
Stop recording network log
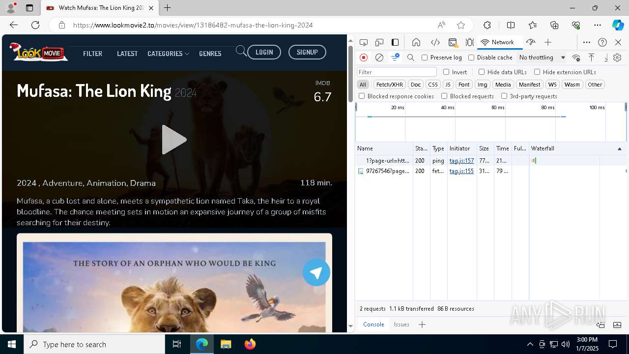tap(364, 58)
